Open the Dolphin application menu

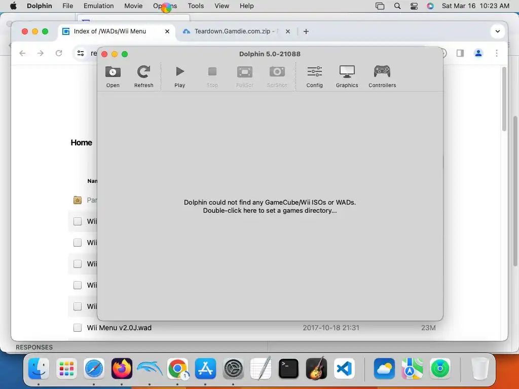[40, 6]
